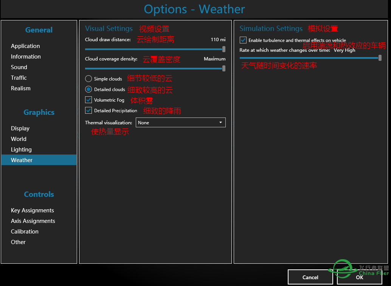This screenshot has width=391, height=286.
Task: Go to the Information settings page
Action: [26, 57]
